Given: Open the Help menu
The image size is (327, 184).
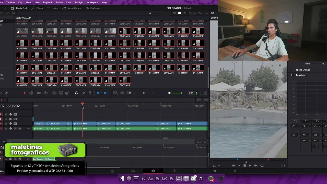Looking at the screenshot, I should (x=104, y=2).
